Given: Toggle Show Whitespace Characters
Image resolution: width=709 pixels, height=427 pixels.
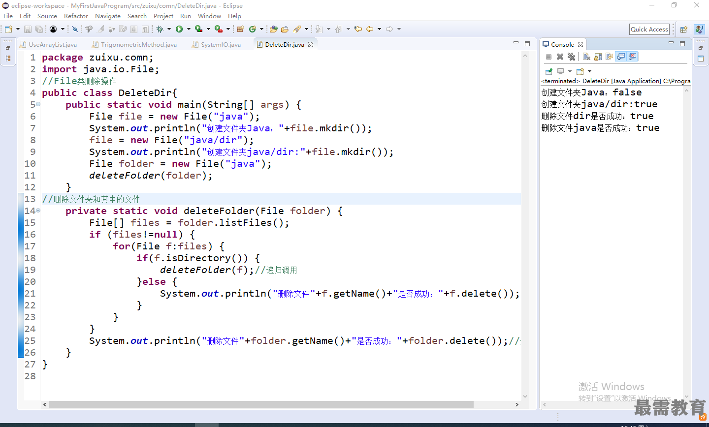Looking at the screenshot, I should coord(145,29).
